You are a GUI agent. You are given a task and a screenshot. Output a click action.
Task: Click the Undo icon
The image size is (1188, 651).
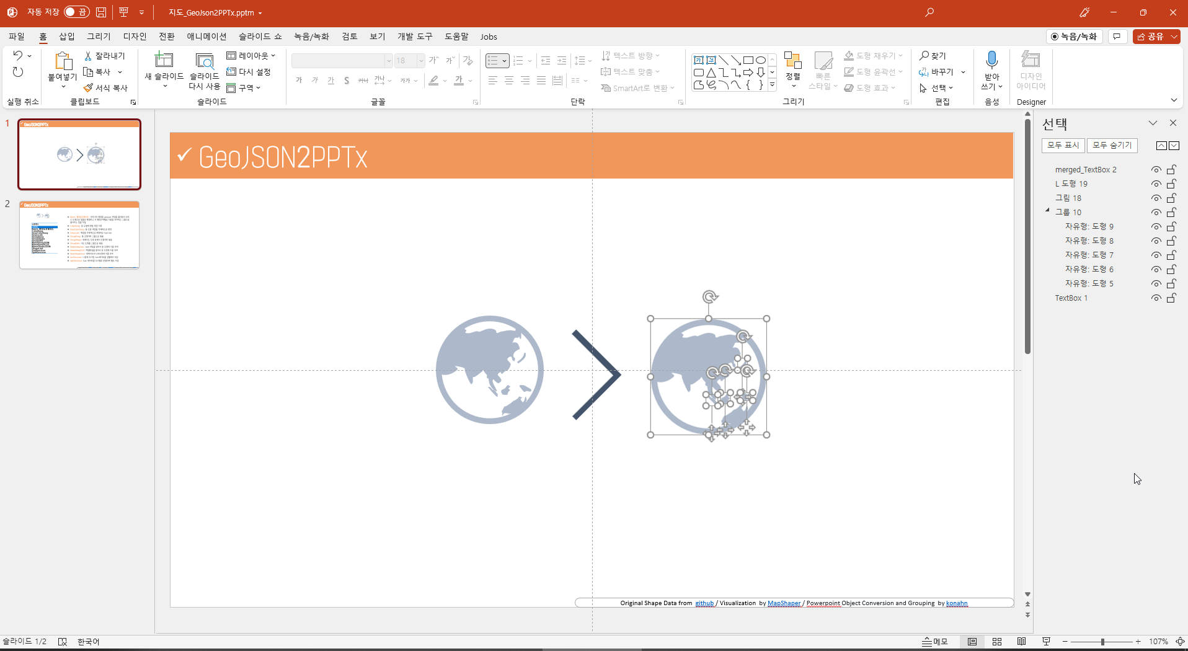coord(18,56)
